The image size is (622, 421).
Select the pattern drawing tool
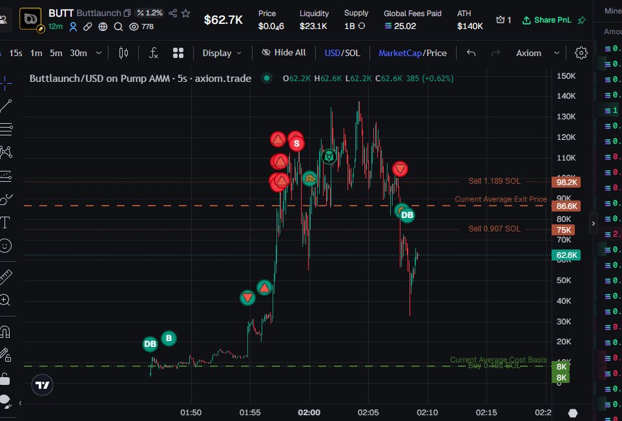tap(6, 152)
